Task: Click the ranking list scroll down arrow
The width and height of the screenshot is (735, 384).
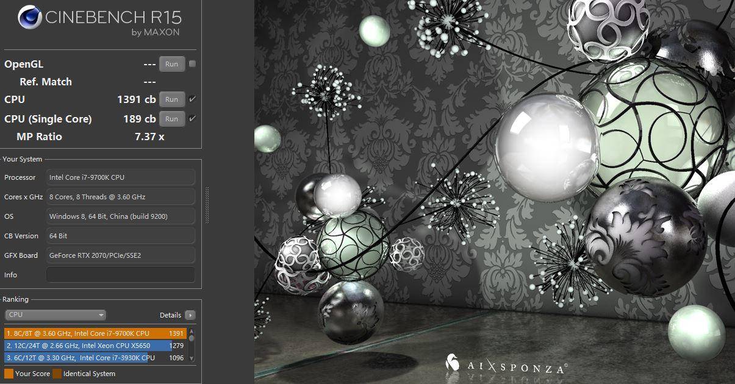Action: pos(192,358)
